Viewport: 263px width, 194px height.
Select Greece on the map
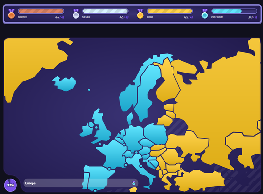pos(167,182)
